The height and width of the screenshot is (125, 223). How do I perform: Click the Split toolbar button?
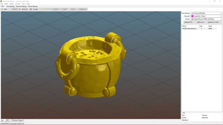64,9
